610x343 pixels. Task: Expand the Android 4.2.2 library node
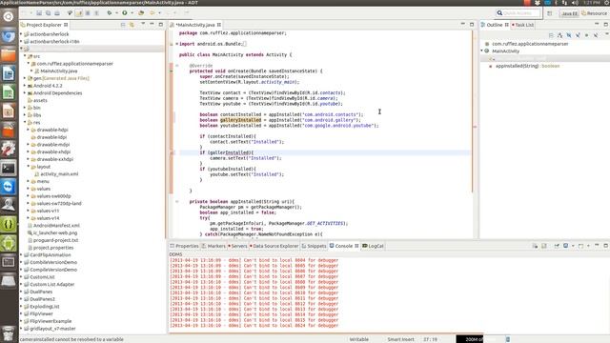[25, 86]
